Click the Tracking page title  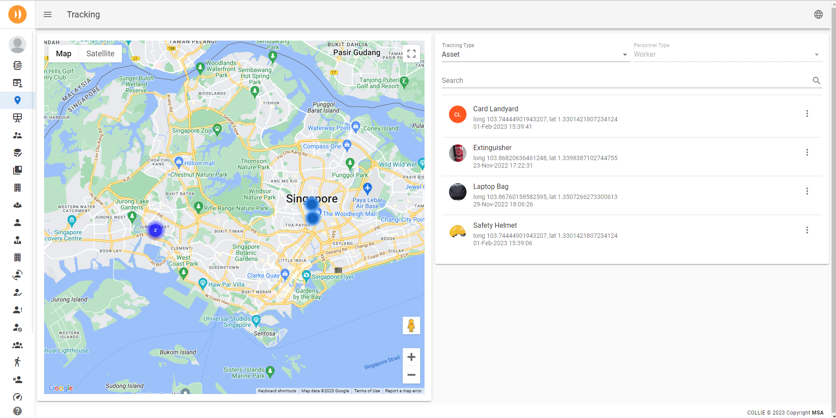[83, 14]
